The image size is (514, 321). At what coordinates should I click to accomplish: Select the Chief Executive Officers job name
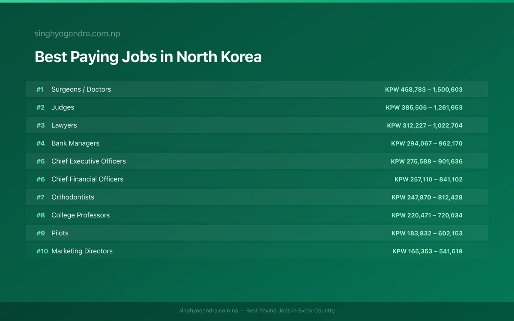click(89, 161)
